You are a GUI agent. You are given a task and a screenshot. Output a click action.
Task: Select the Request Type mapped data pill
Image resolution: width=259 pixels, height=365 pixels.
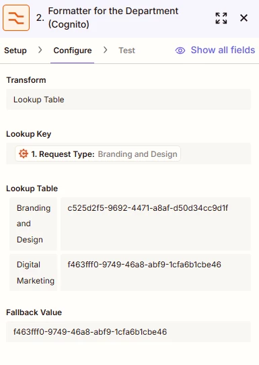point(98,154)
